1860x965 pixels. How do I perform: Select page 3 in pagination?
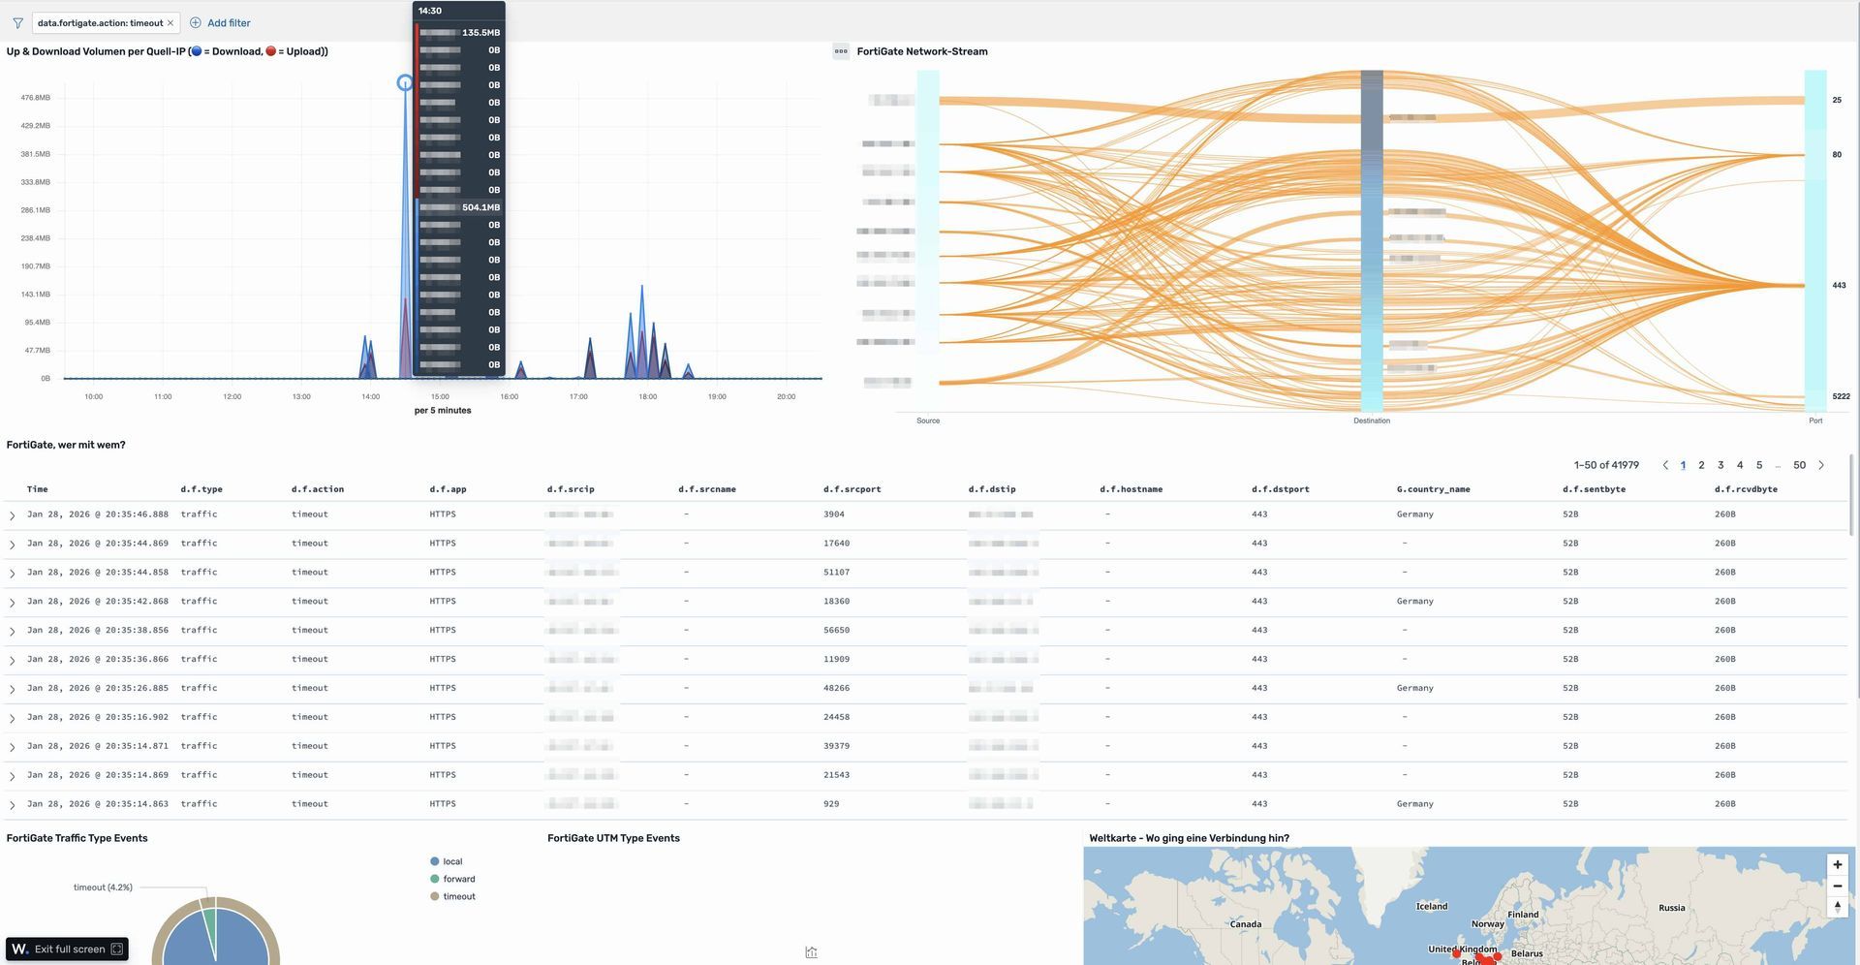(x=1720, y=465)
